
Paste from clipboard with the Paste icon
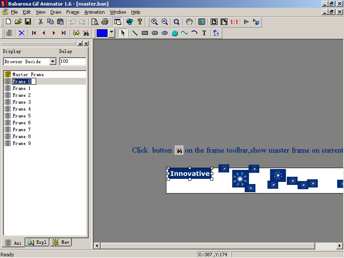(60, 21)
